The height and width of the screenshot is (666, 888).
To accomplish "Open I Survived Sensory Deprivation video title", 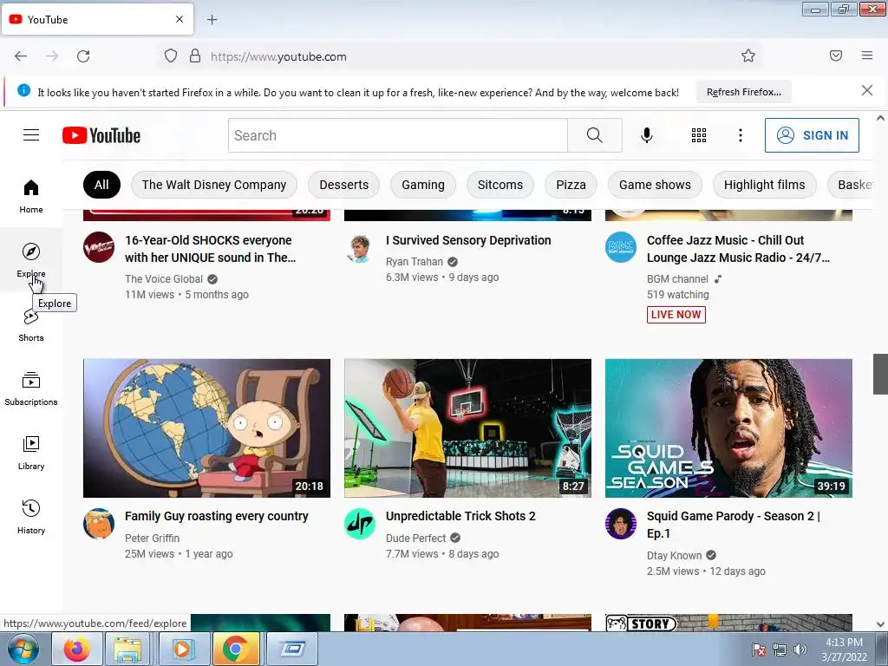I will coord(468,240).
